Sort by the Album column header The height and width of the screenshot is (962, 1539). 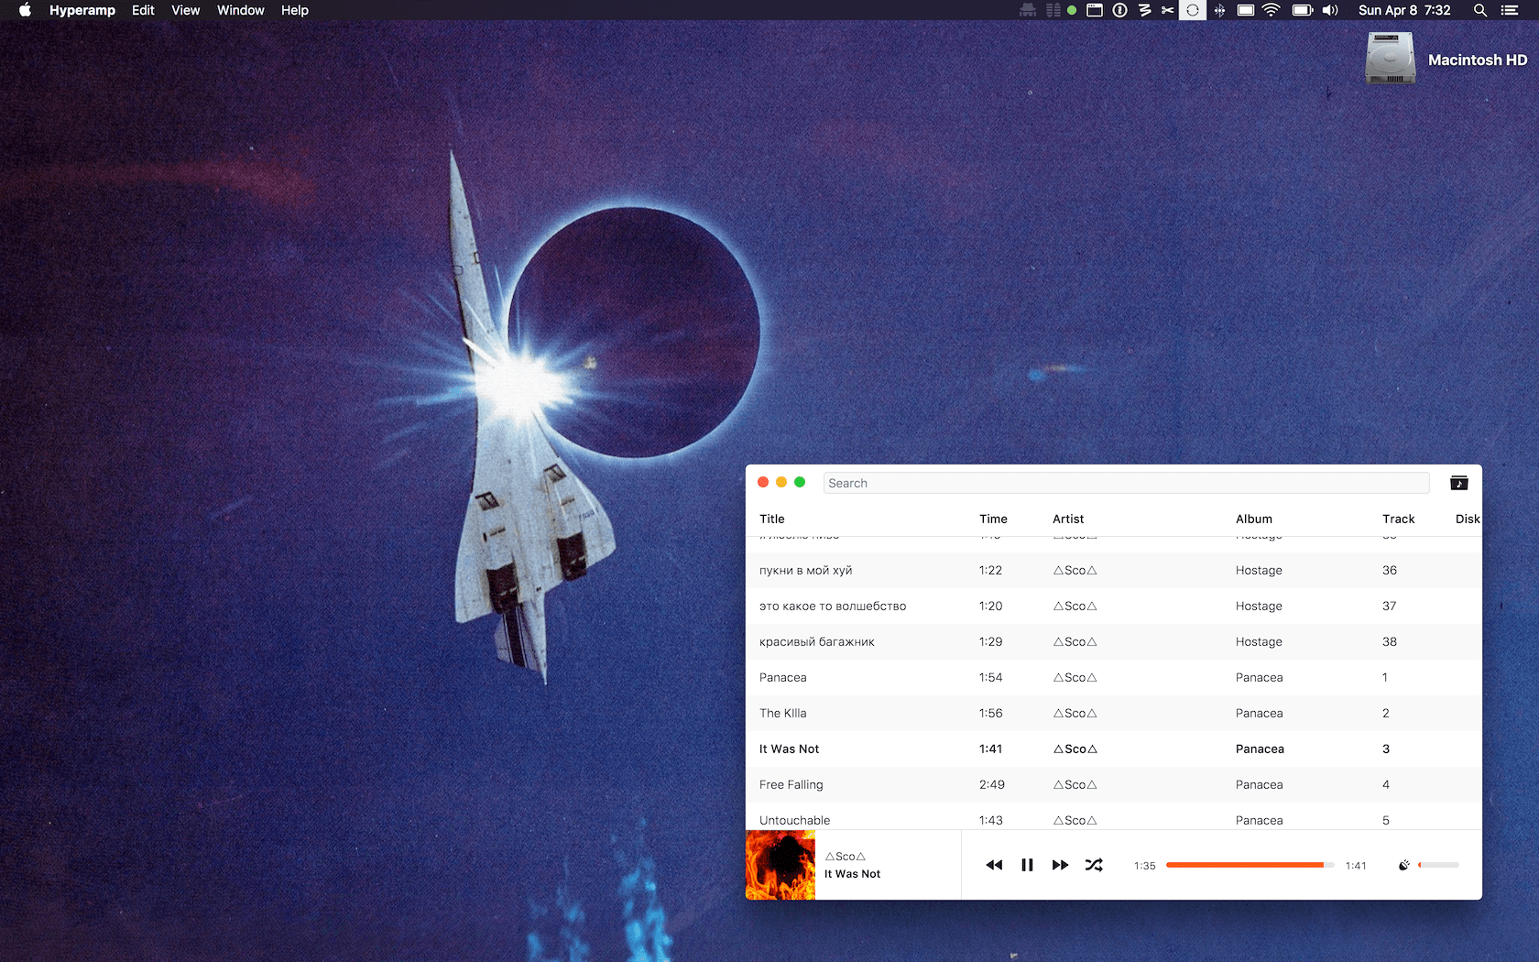tap(1254, 519)
